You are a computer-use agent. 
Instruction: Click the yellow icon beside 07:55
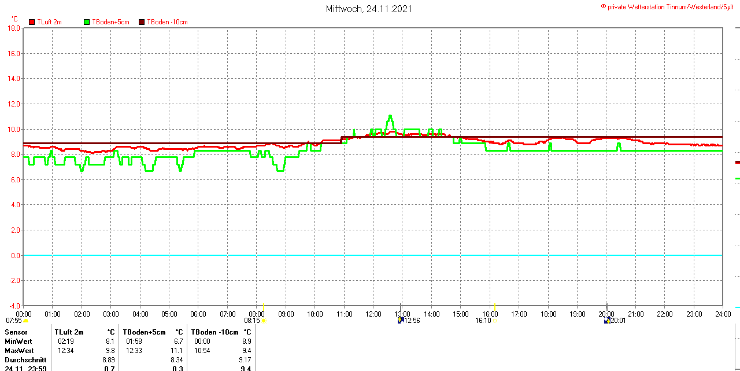point(25,321)
